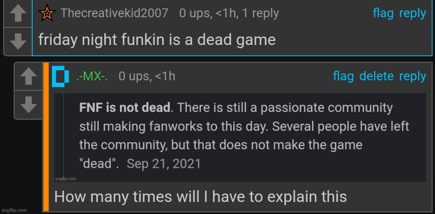Downvote the 'dead game' comment

tap(18, 42)
